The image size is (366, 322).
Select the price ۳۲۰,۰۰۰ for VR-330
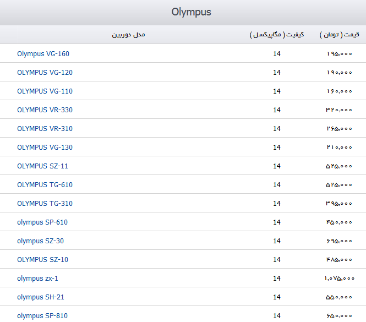[339, 110]
